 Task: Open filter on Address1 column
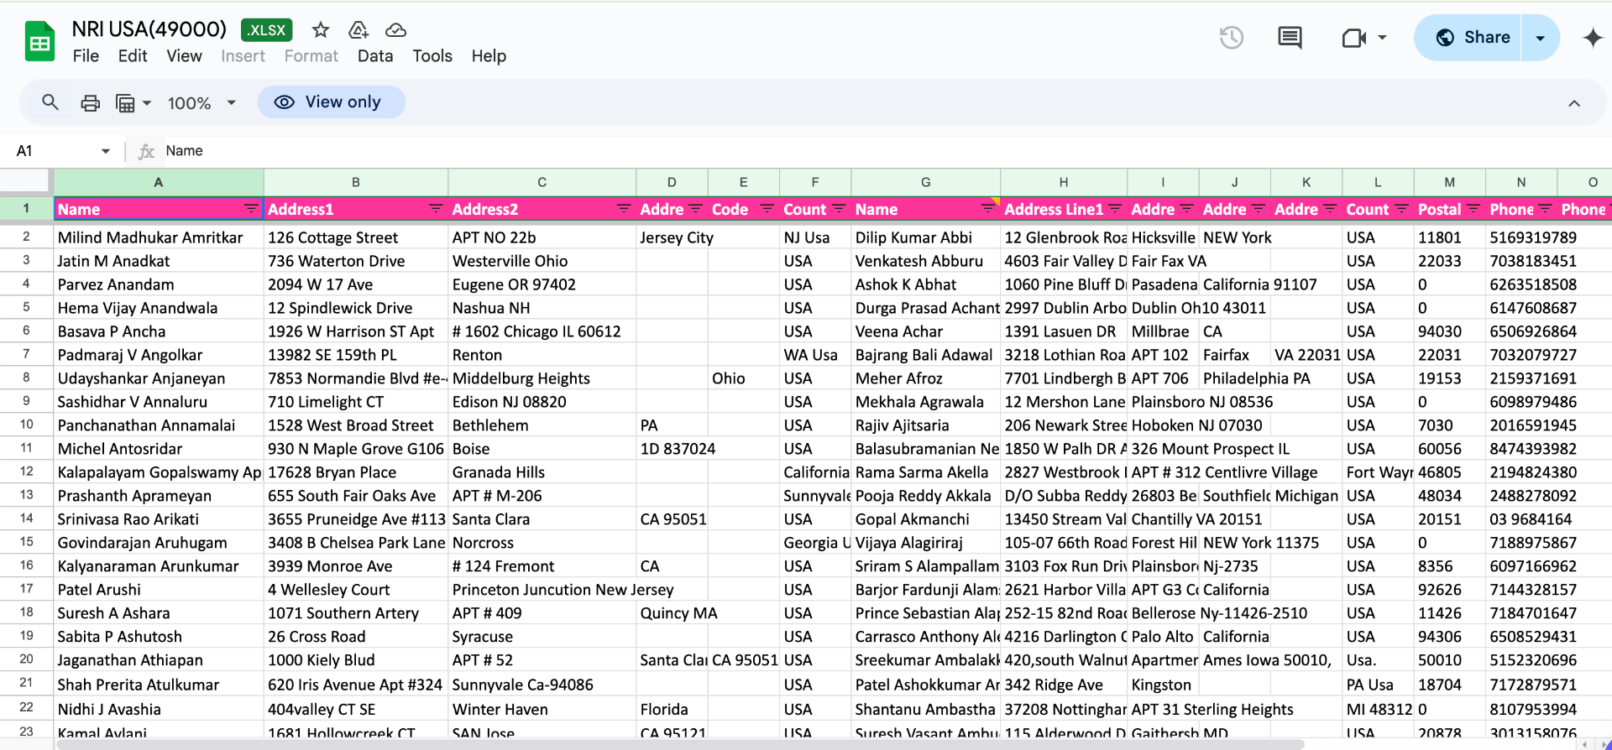(x=436, y=208)
